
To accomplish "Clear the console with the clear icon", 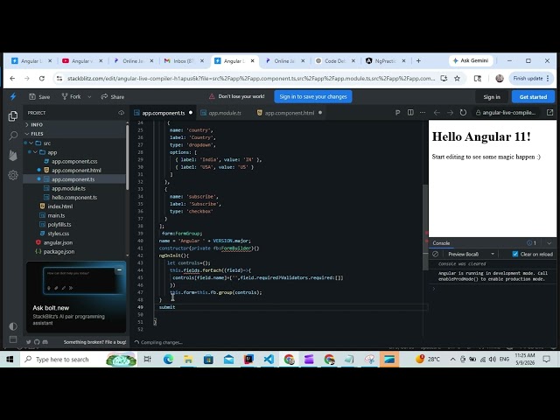I will 435,254.
